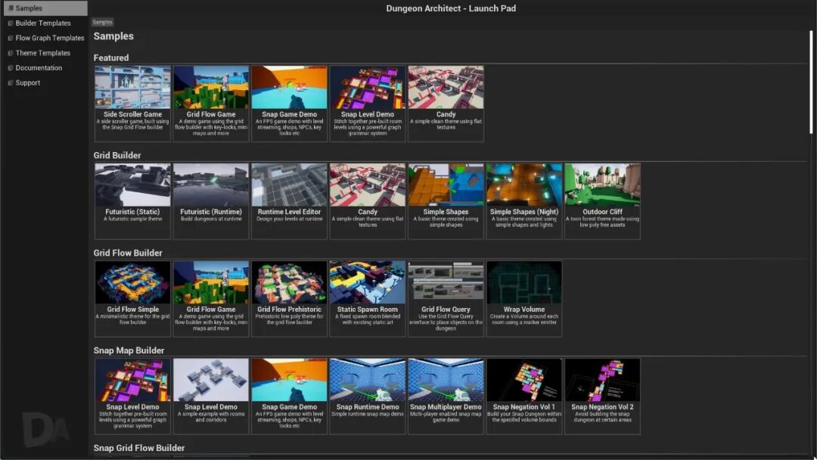Open the Grid Builder Candy sample
Viewport: 817px width, 460px height.
pyautogui.click(x=368, y=201)
